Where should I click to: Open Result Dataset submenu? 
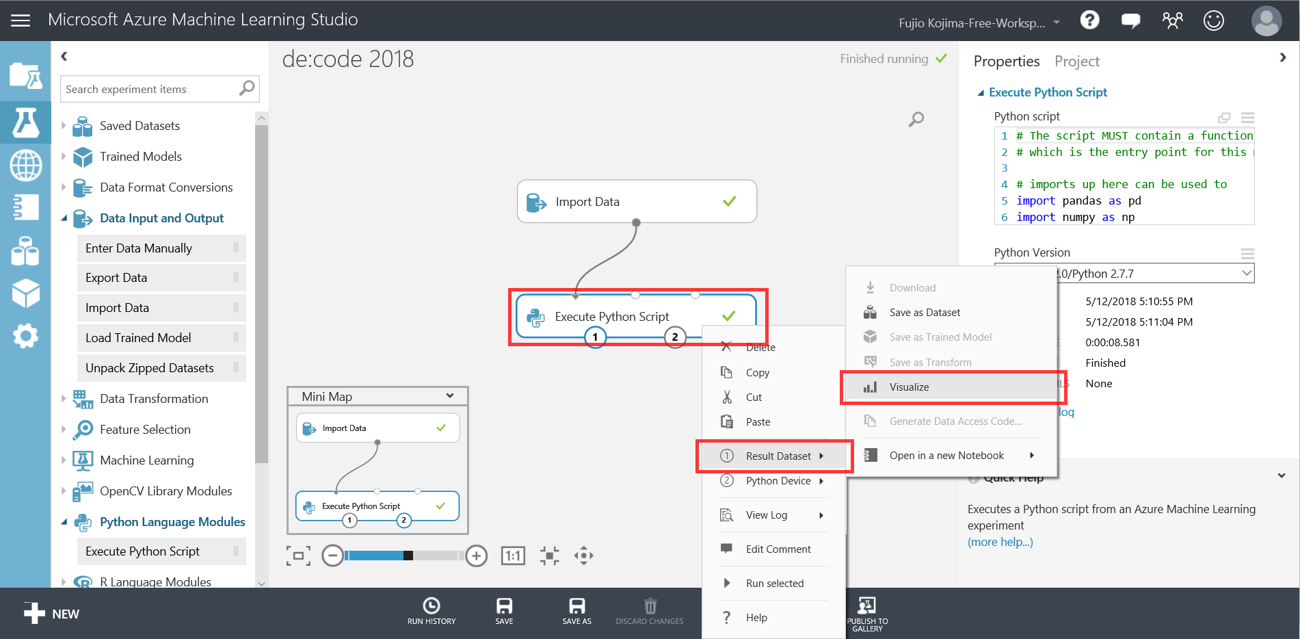pyautogui.click(x=774, y=456)
